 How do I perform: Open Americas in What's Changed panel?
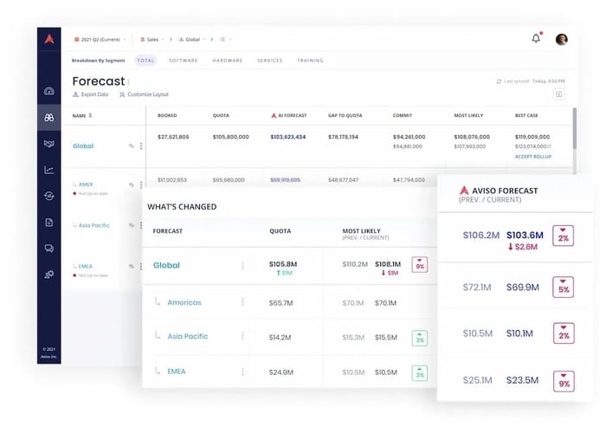tap(184, 302)
